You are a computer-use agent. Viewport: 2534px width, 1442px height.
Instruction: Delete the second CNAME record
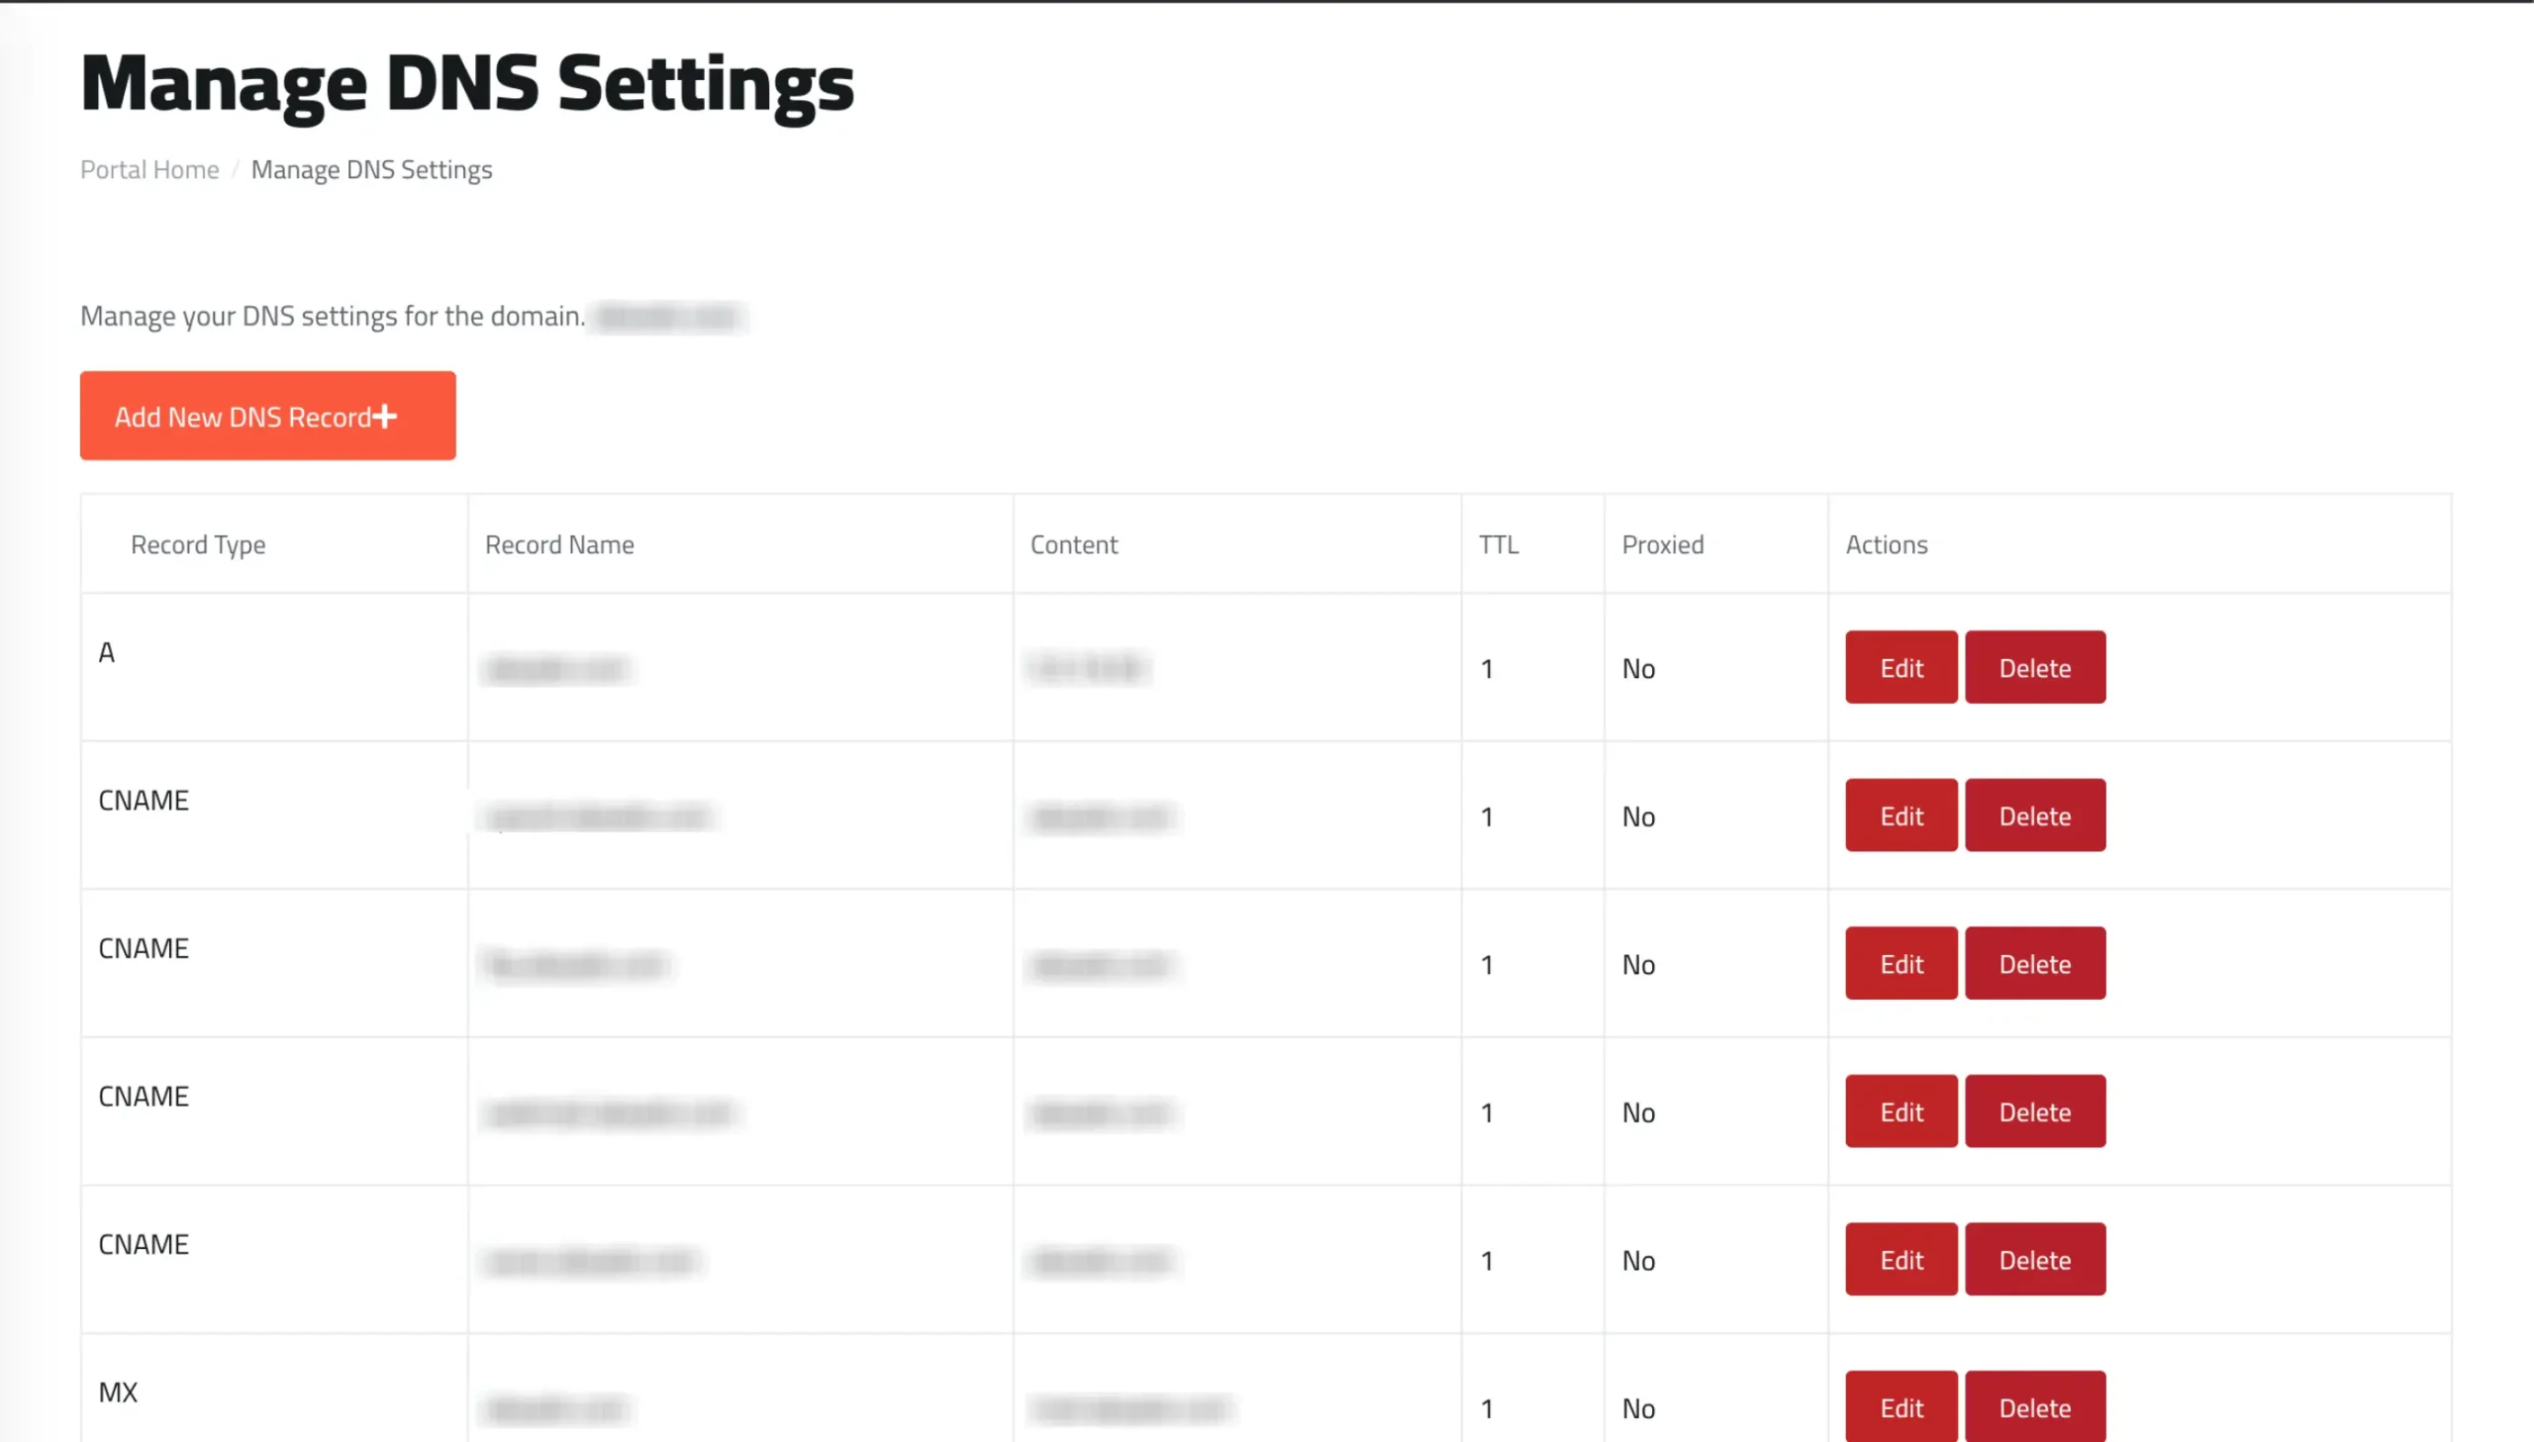coord(2034,964)
